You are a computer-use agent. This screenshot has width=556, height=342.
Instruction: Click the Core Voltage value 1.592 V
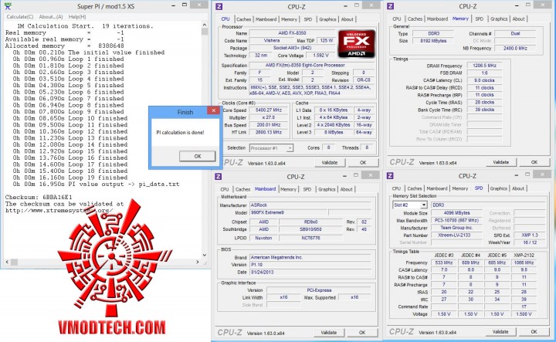[x=320, y=56]
